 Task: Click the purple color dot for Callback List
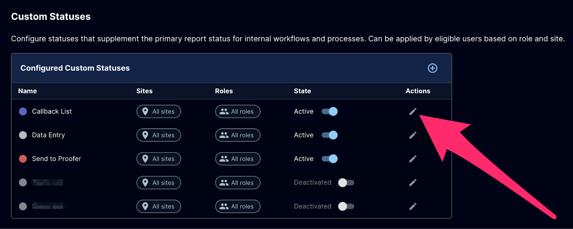23,111
